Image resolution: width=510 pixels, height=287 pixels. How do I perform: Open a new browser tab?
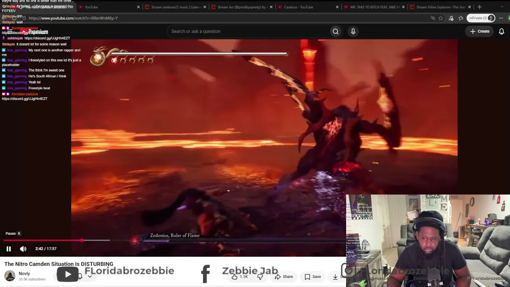pos(479,7)
